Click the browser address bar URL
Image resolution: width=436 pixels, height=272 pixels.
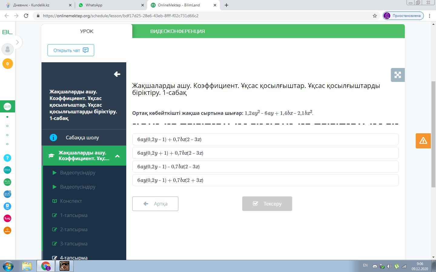(121, 16)
